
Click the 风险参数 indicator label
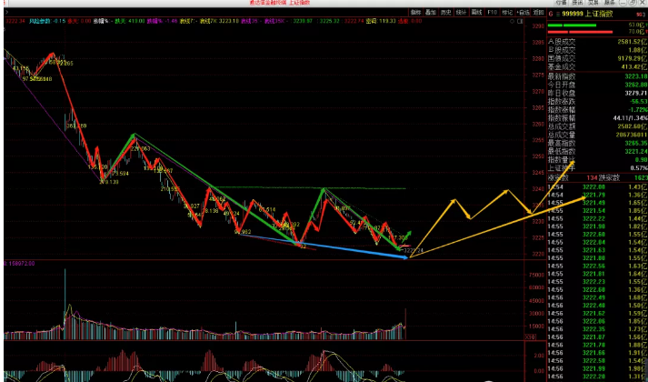click(x=40, y=21)
